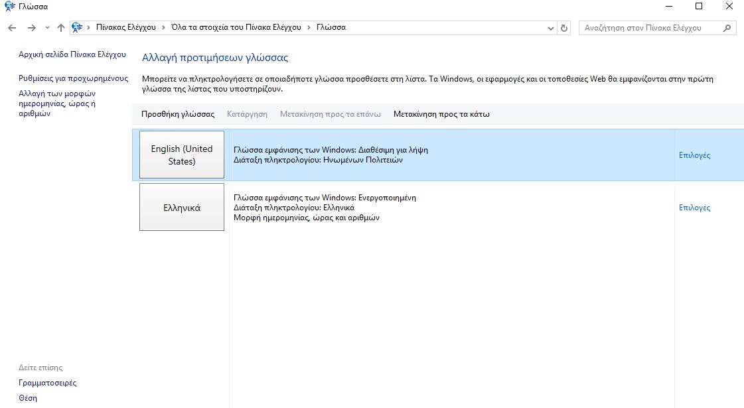Click the Control Panel icon in the address bar
Viewport: 744px width, 408px height.
tap(77, 28)
